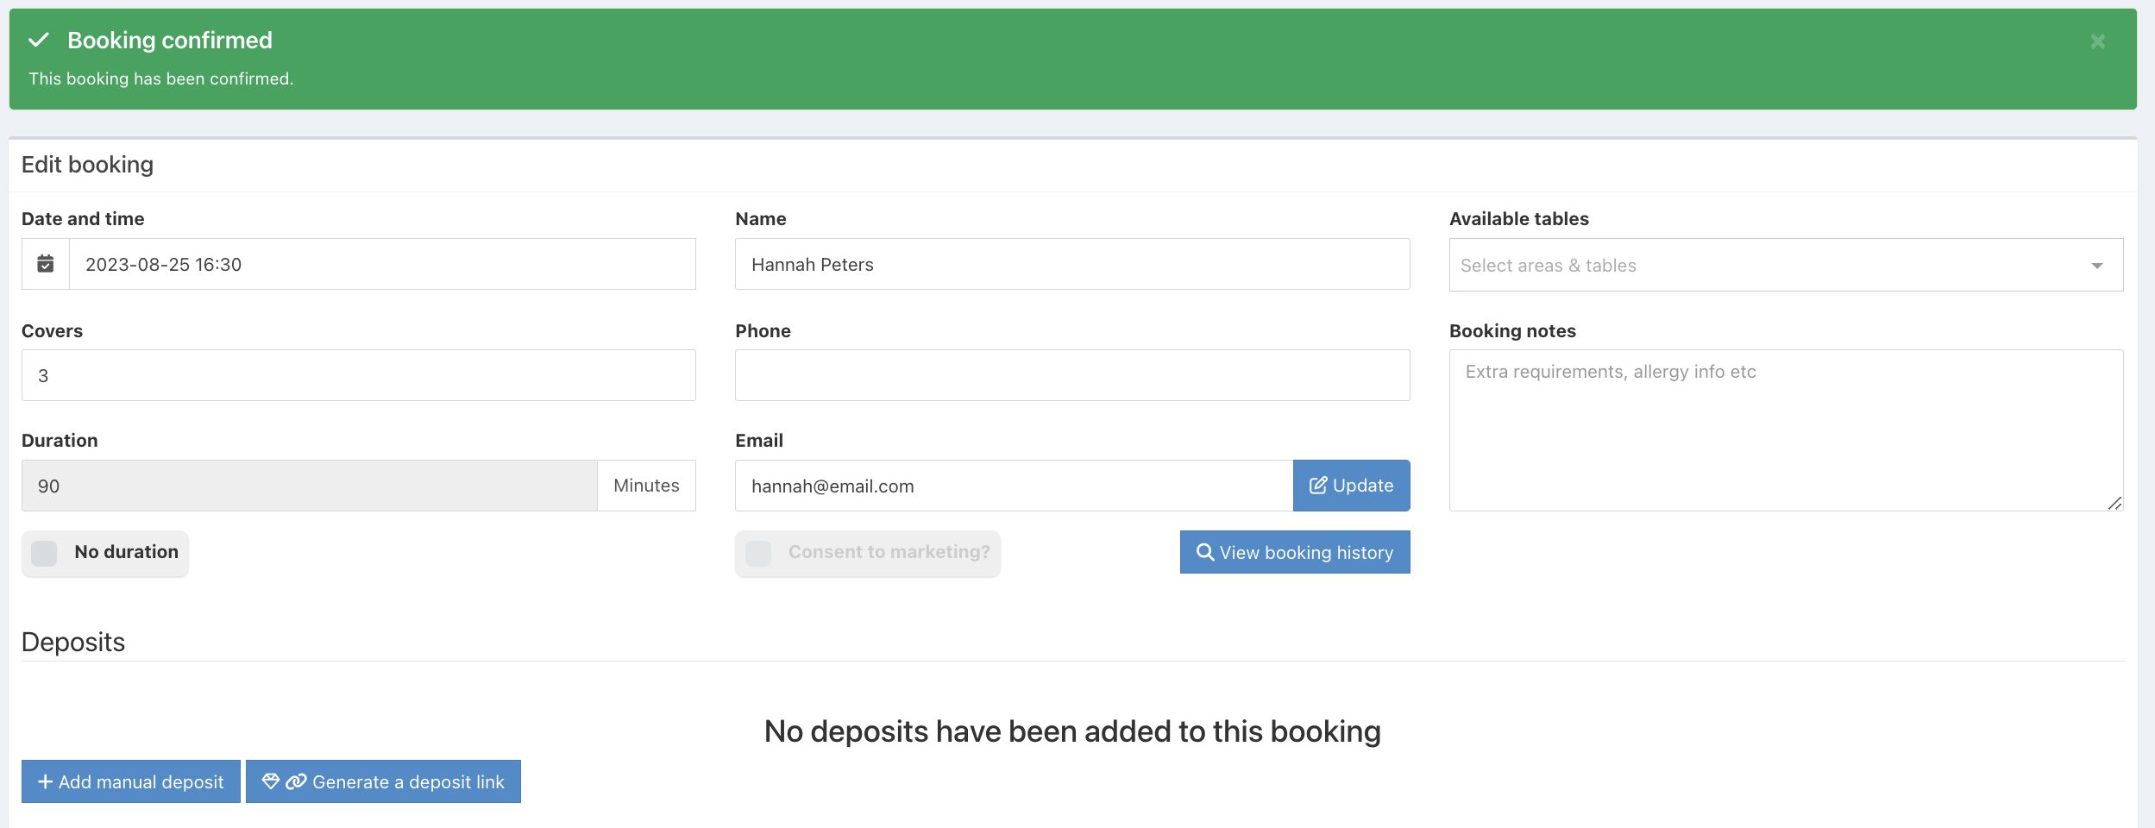Click Generate a deposit link button
This screenshot has width=2155, height=828.
pos(383,781)
